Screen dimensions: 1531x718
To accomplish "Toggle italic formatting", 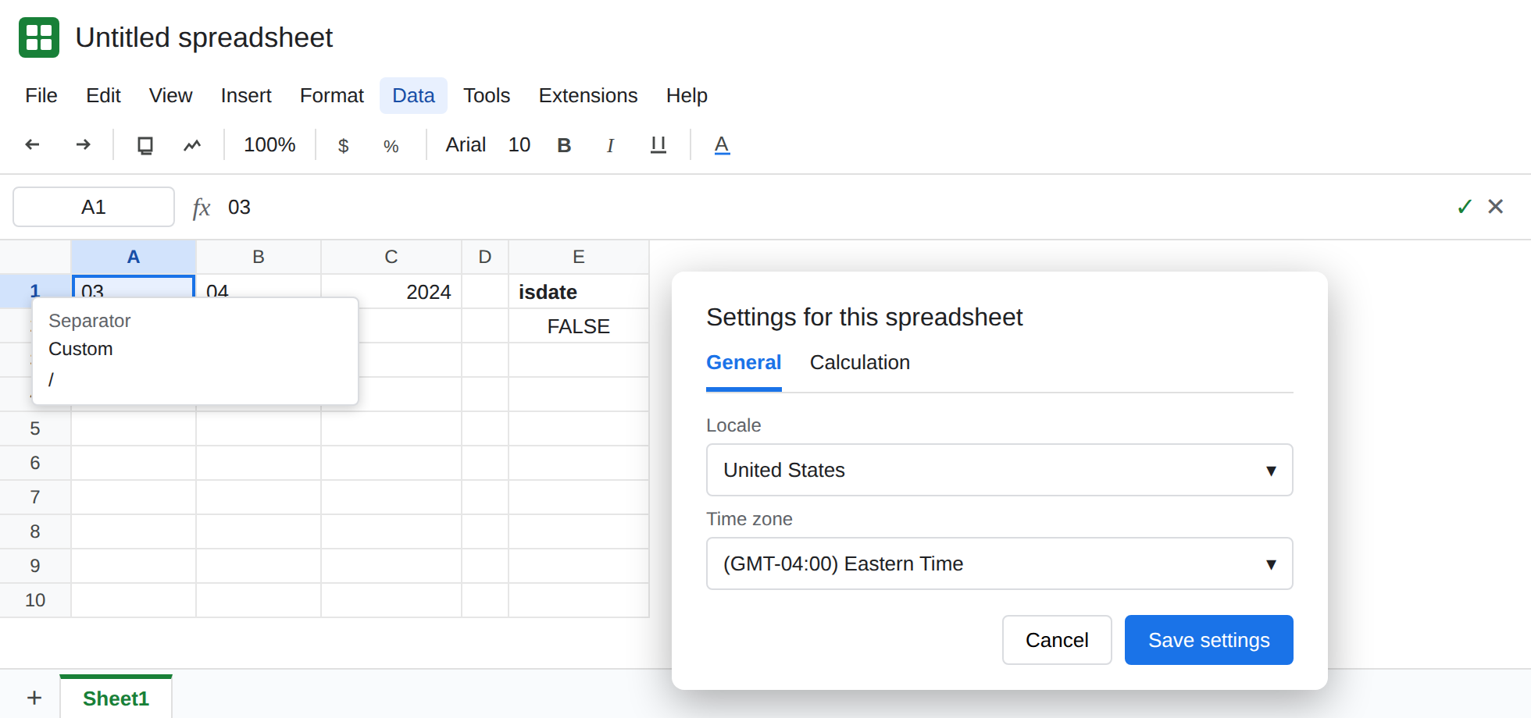I will [x=610, y=145].
